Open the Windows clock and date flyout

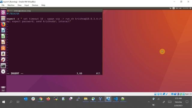tap(178, 102)
